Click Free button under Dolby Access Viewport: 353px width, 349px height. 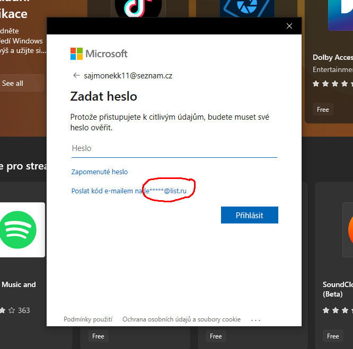pos(323,110)
